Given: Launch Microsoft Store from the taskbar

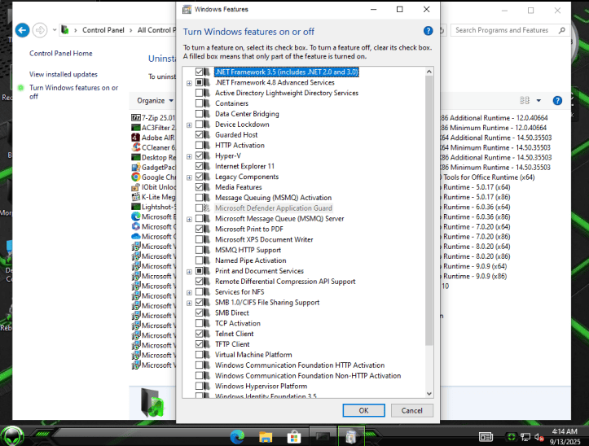Looking at the screenshot, I should click(293, 437).
